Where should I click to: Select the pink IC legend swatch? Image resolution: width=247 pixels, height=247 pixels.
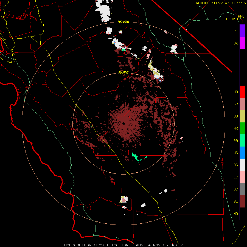pos(242,177)
